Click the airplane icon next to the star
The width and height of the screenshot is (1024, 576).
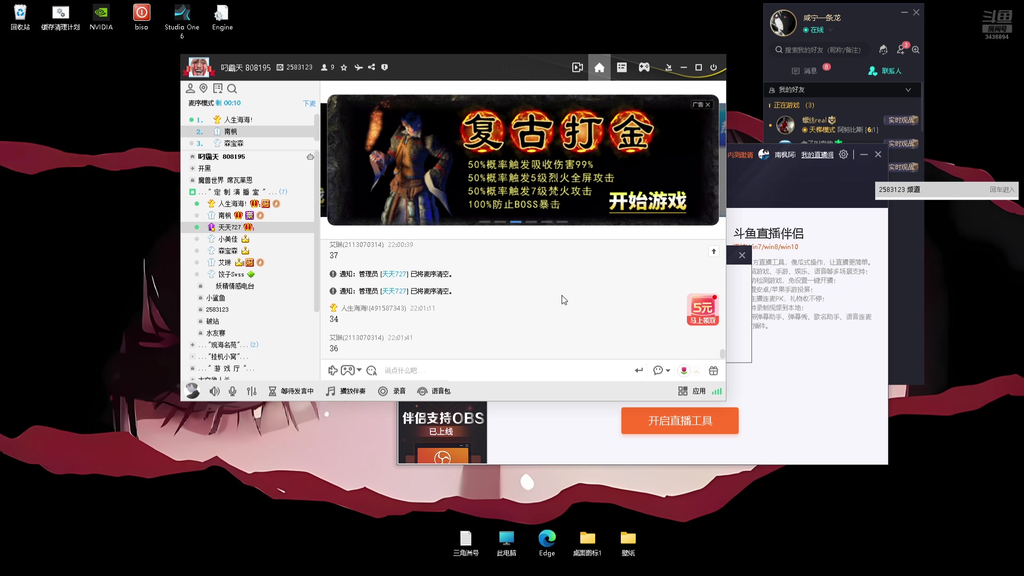pyautogui.click(x=358, y=67)
